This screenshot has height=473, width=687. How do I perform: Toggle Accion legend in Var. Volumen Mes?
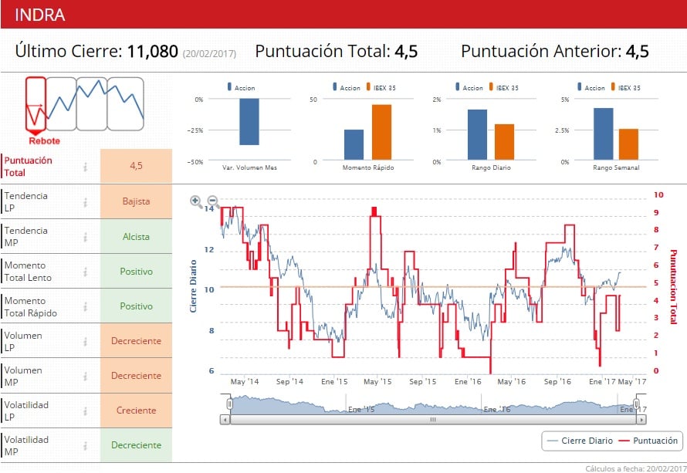[x=242, y=88]
